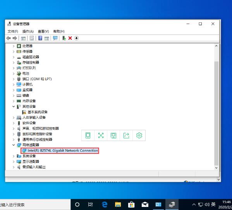Click Scan for hardware changes monitor icon
The image size is (232, 210).
click(x=55, y=38)
